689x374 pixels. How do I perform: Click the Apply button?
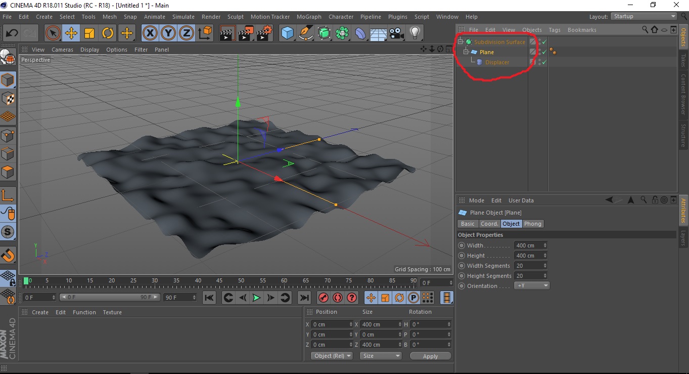[430, 356]
